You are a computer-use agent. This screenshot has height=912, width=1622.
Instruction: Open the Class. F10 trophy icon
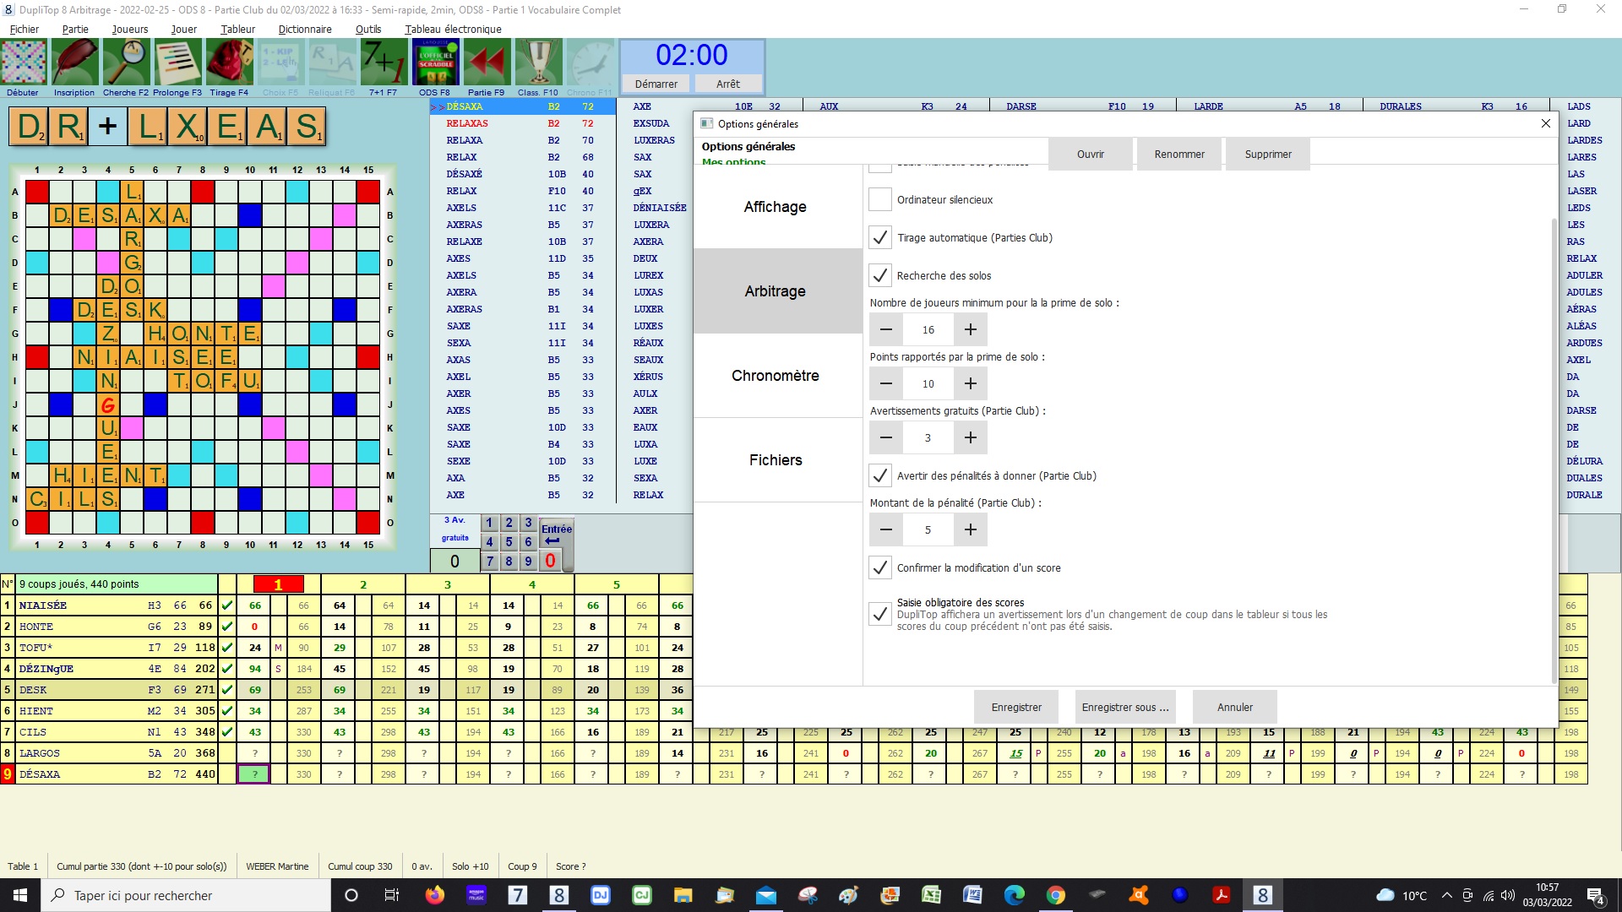538,62
